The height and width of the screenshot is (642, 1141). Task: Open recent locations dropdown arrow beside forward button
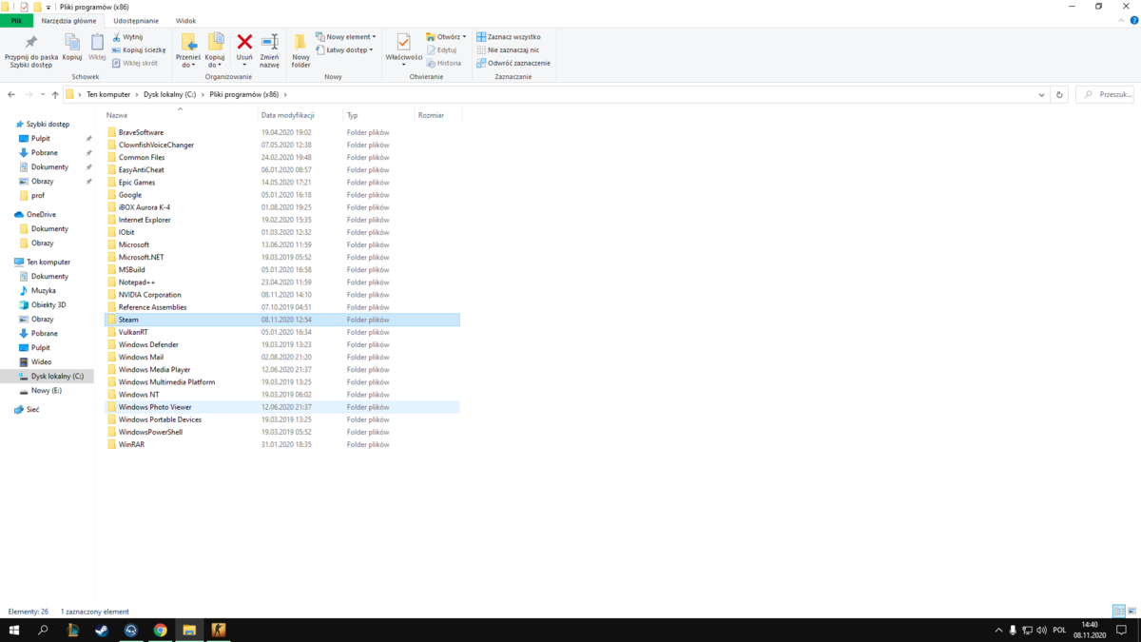click(43, 95)
